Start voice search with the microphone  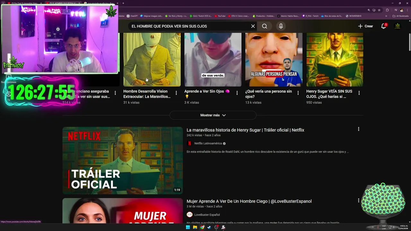point(281,26)
